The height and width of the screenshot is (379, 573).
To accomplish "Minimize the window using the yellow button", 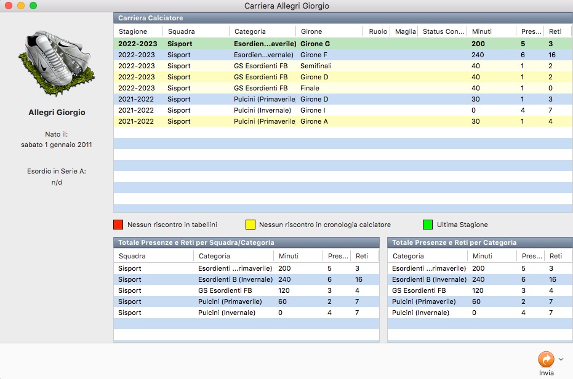I will pyautogui.click(x=21, y=6).
